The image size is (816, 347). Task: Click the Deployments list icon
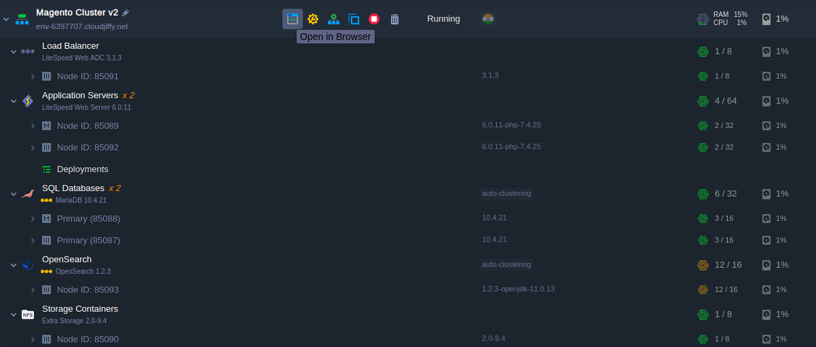click(46, 169)
